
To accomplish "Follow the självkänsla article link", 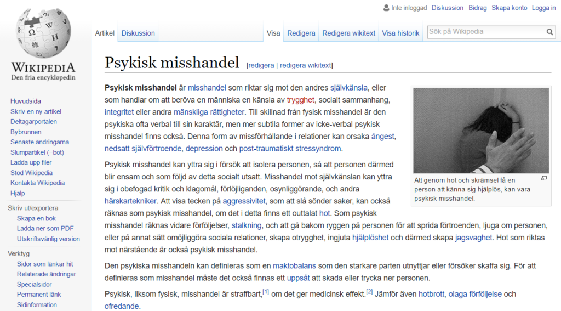I will coord(348,88).
